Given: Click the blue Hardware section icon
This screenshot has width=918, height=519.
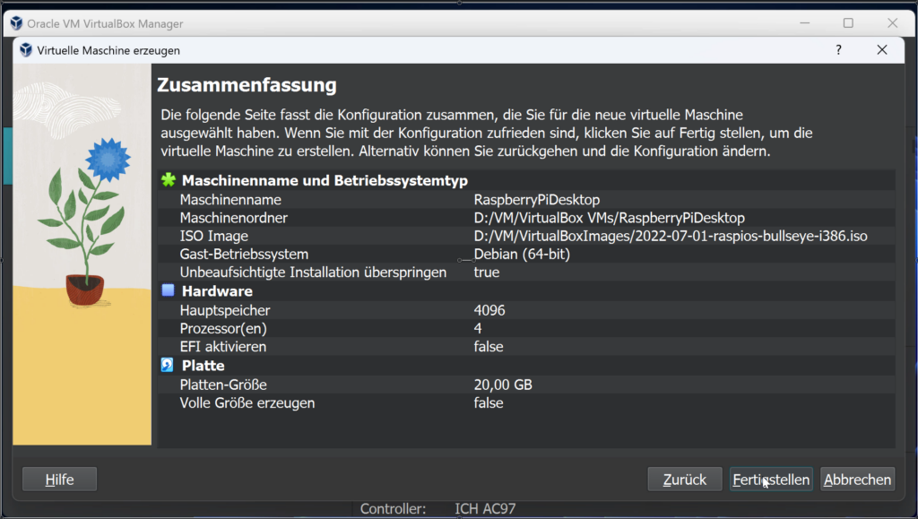Looking at the screenshot, I should pyautogui.click(x=168, y=290).
